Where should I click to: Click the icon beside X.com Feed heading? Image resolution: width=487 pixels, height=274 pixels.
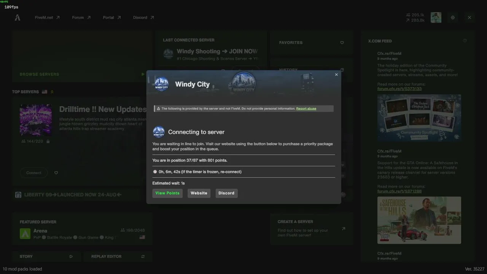click(465, 41)
